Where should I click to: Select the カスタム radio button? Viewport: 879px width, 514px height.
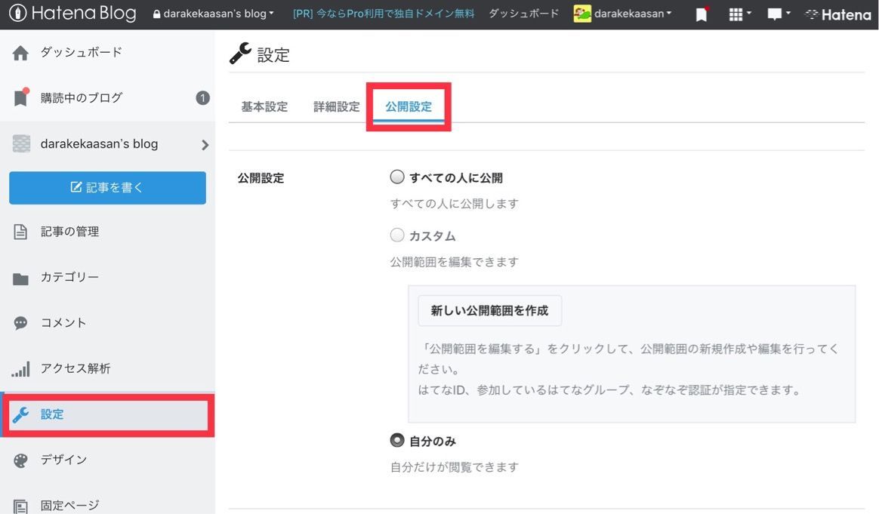pyautogui.click(x=397, y=235)
